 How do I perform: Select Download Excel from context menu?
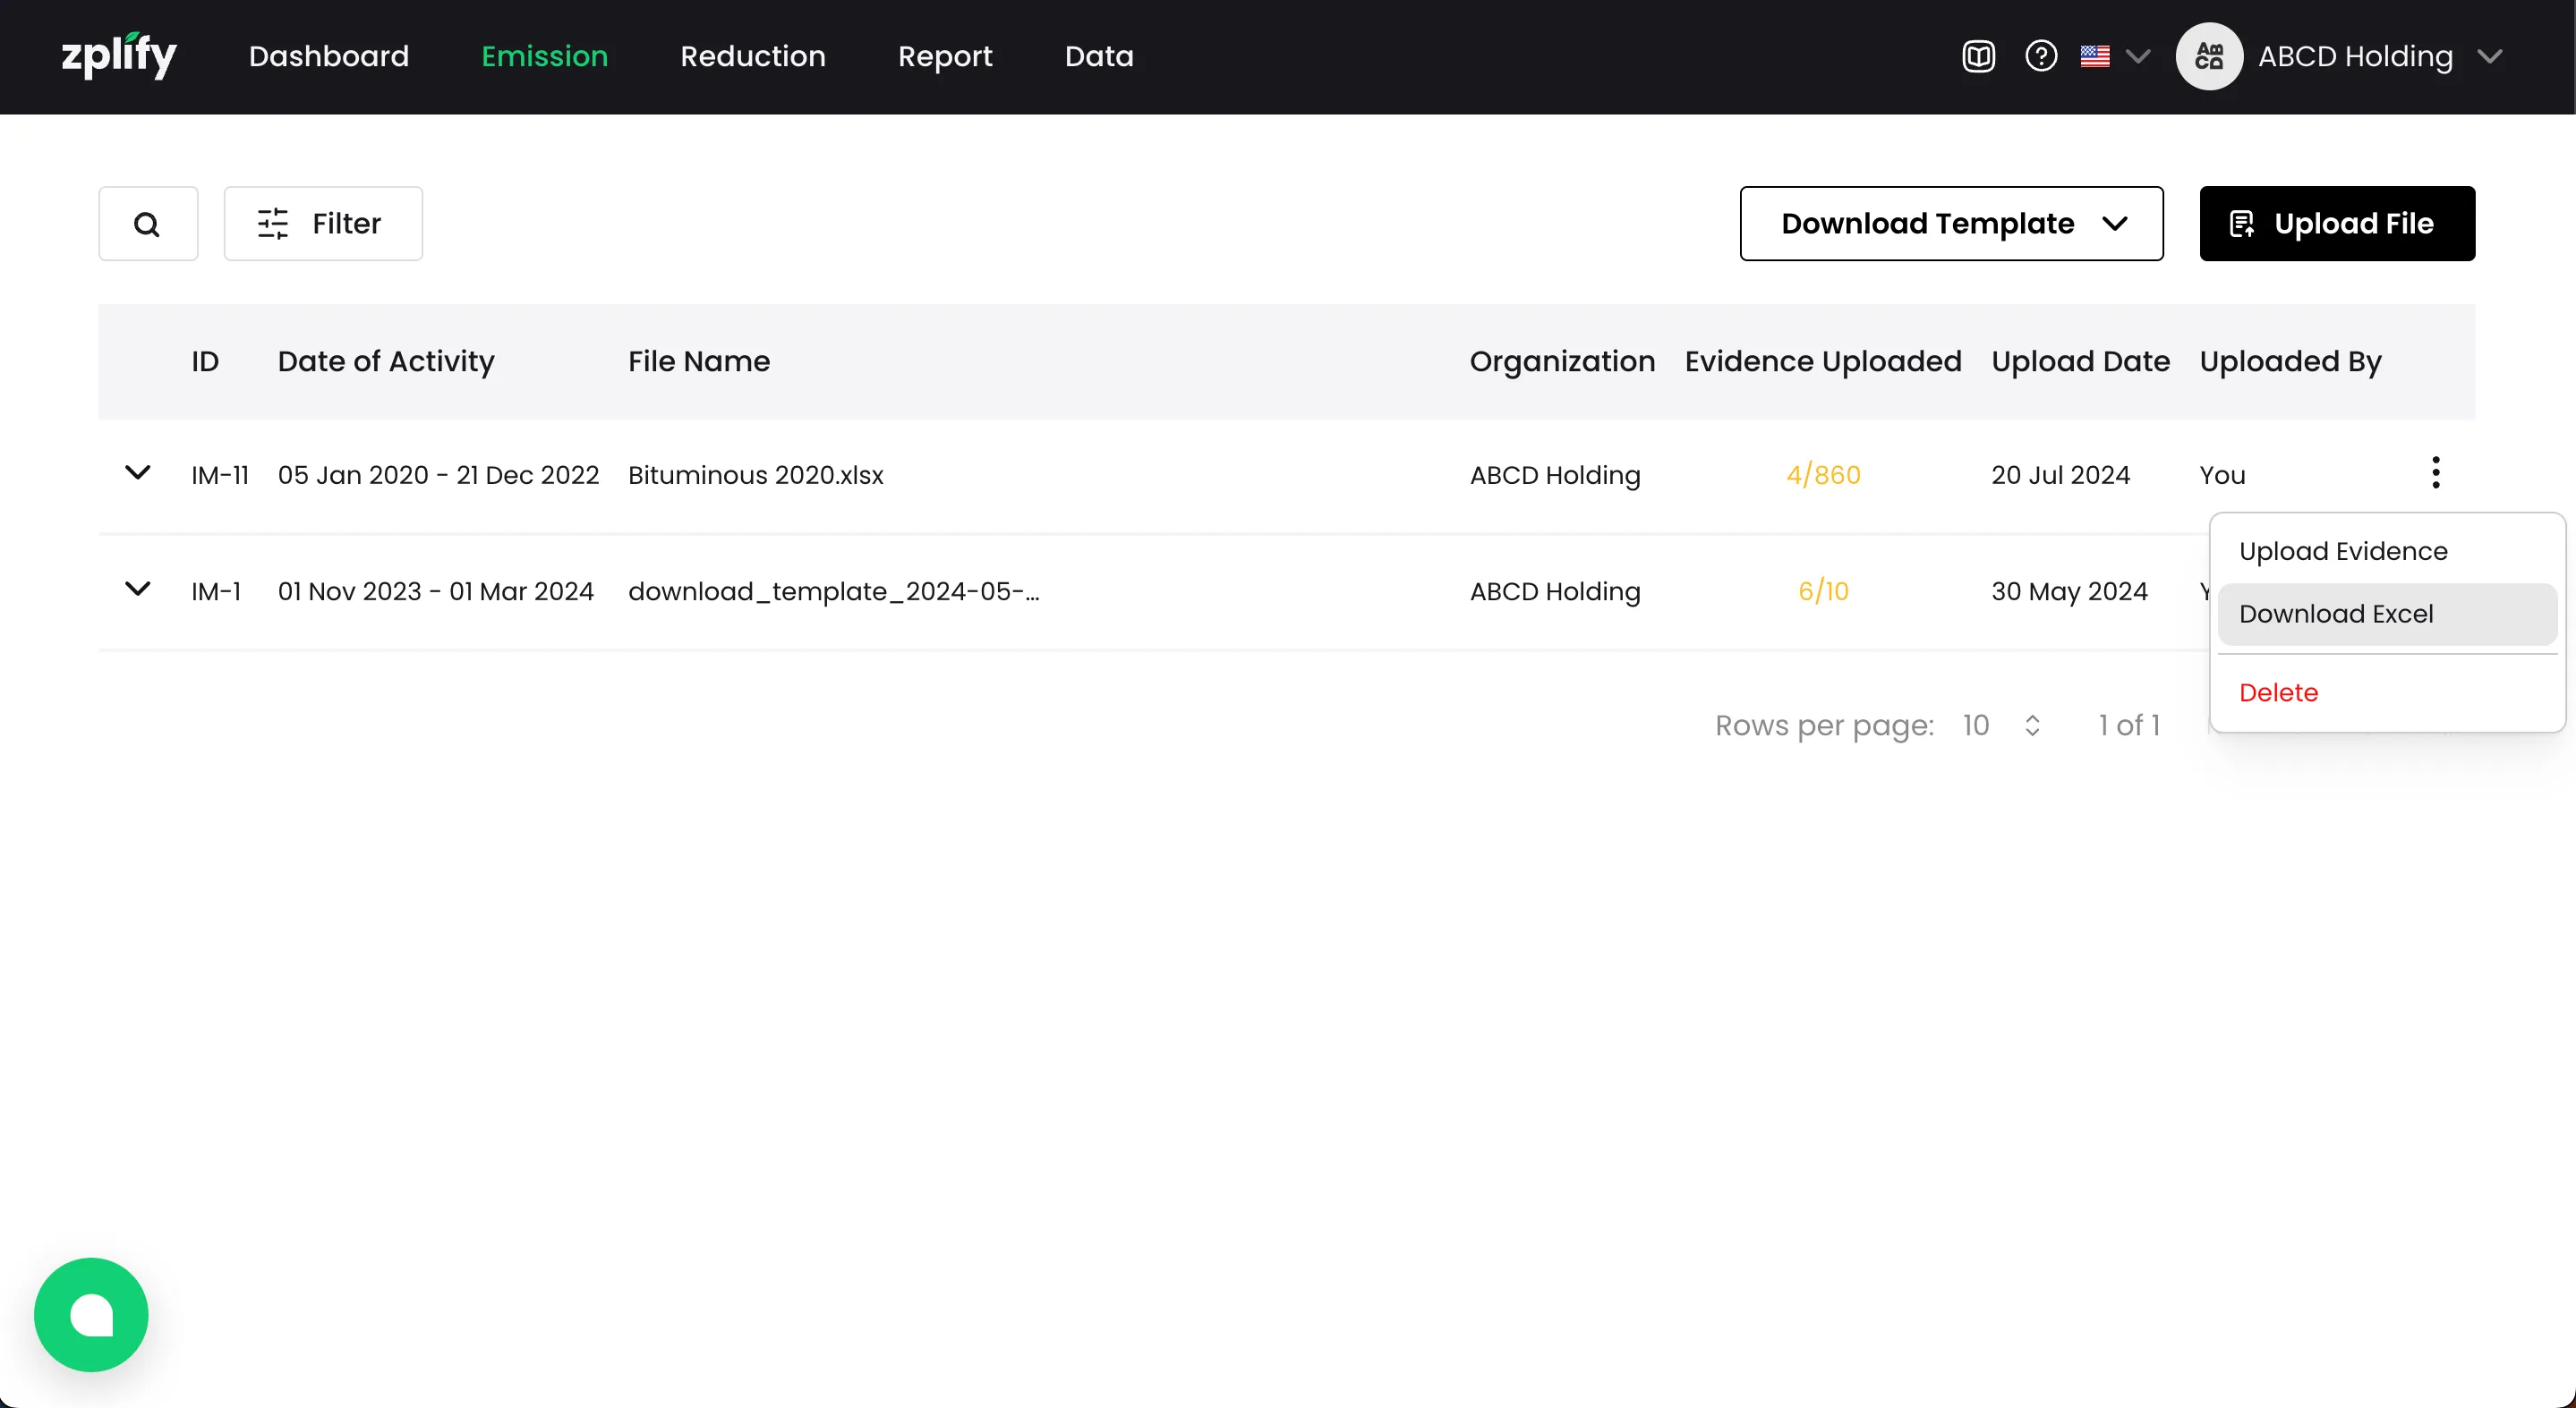pos(2336,614)
